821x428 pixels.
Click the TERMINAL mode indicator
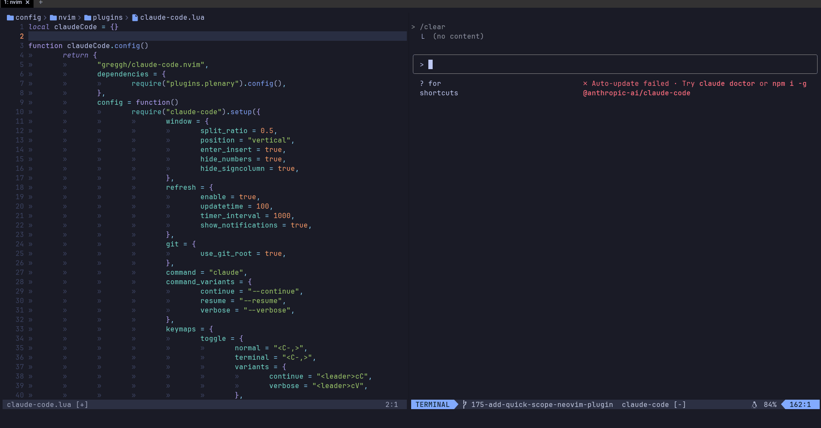pyautogui.click(x=433, y=404)
